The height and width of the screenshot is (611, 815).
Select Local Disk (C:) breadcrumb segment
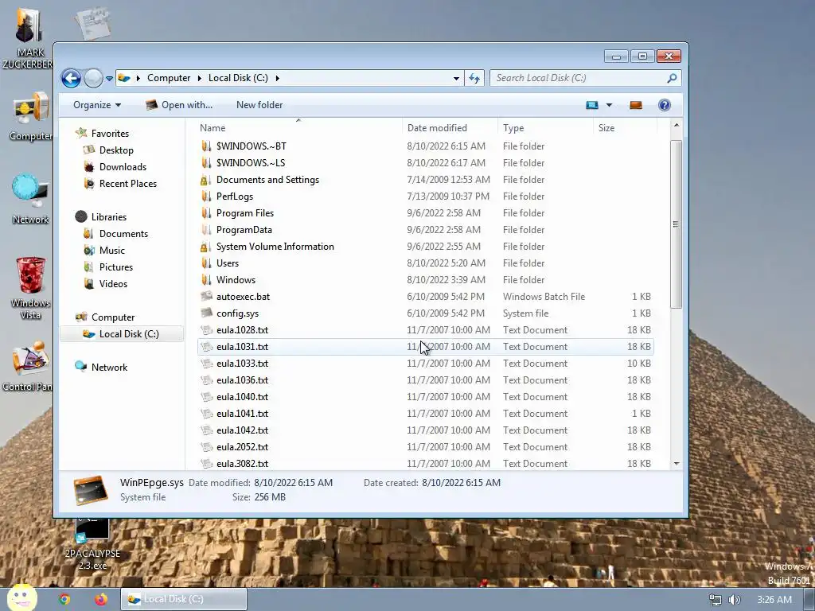point(238,78)
